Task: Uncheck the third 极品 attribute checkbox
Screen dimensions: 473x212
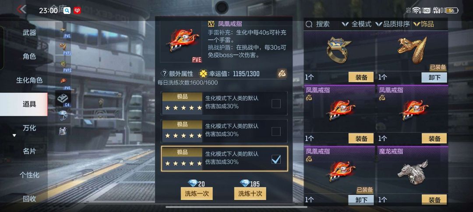Action: point(276,160)
